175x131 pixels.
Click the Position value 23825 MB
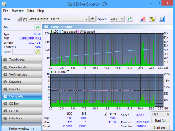point(143,122)
